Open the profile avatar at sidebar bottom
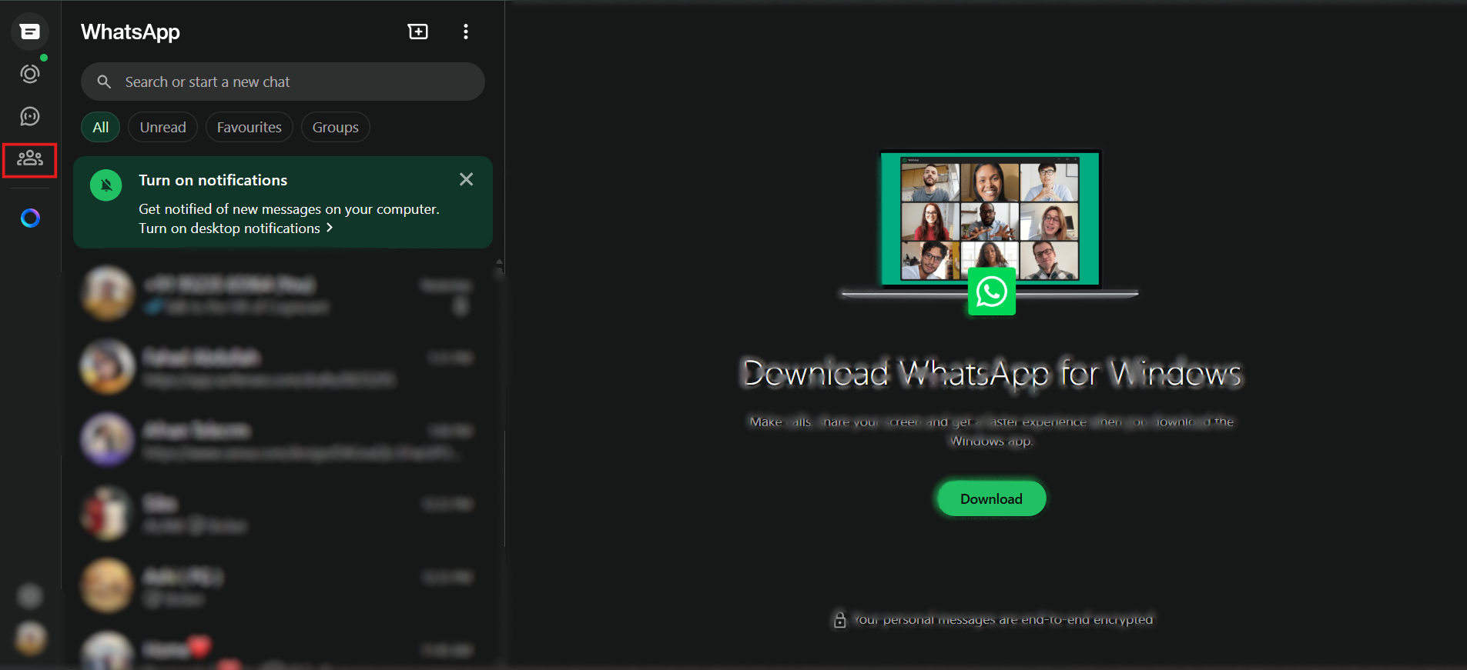Image resolution: width=1467 pixels, height=670 pixels. (30, 638)
